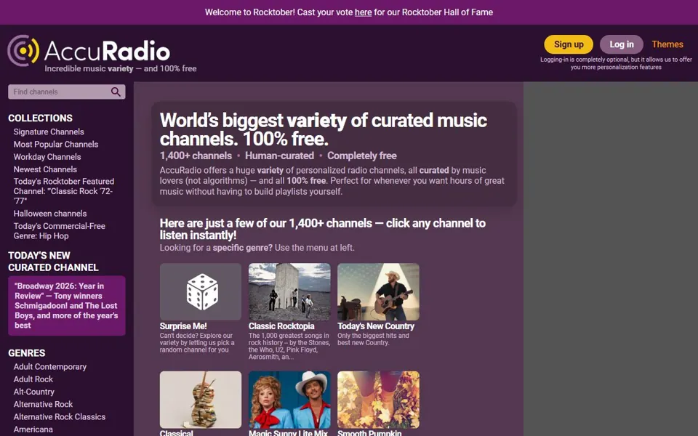Select the Adult Contemporary genre
698x436 pixels.
[50, 366]
